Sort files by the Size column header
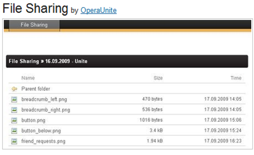 [158, 78]
